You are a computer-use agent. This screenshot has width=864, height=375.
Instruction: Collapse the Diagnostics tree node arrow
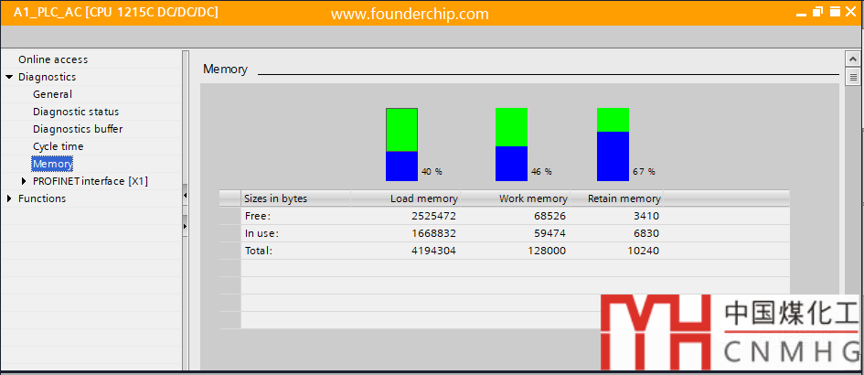click(9, 77)
